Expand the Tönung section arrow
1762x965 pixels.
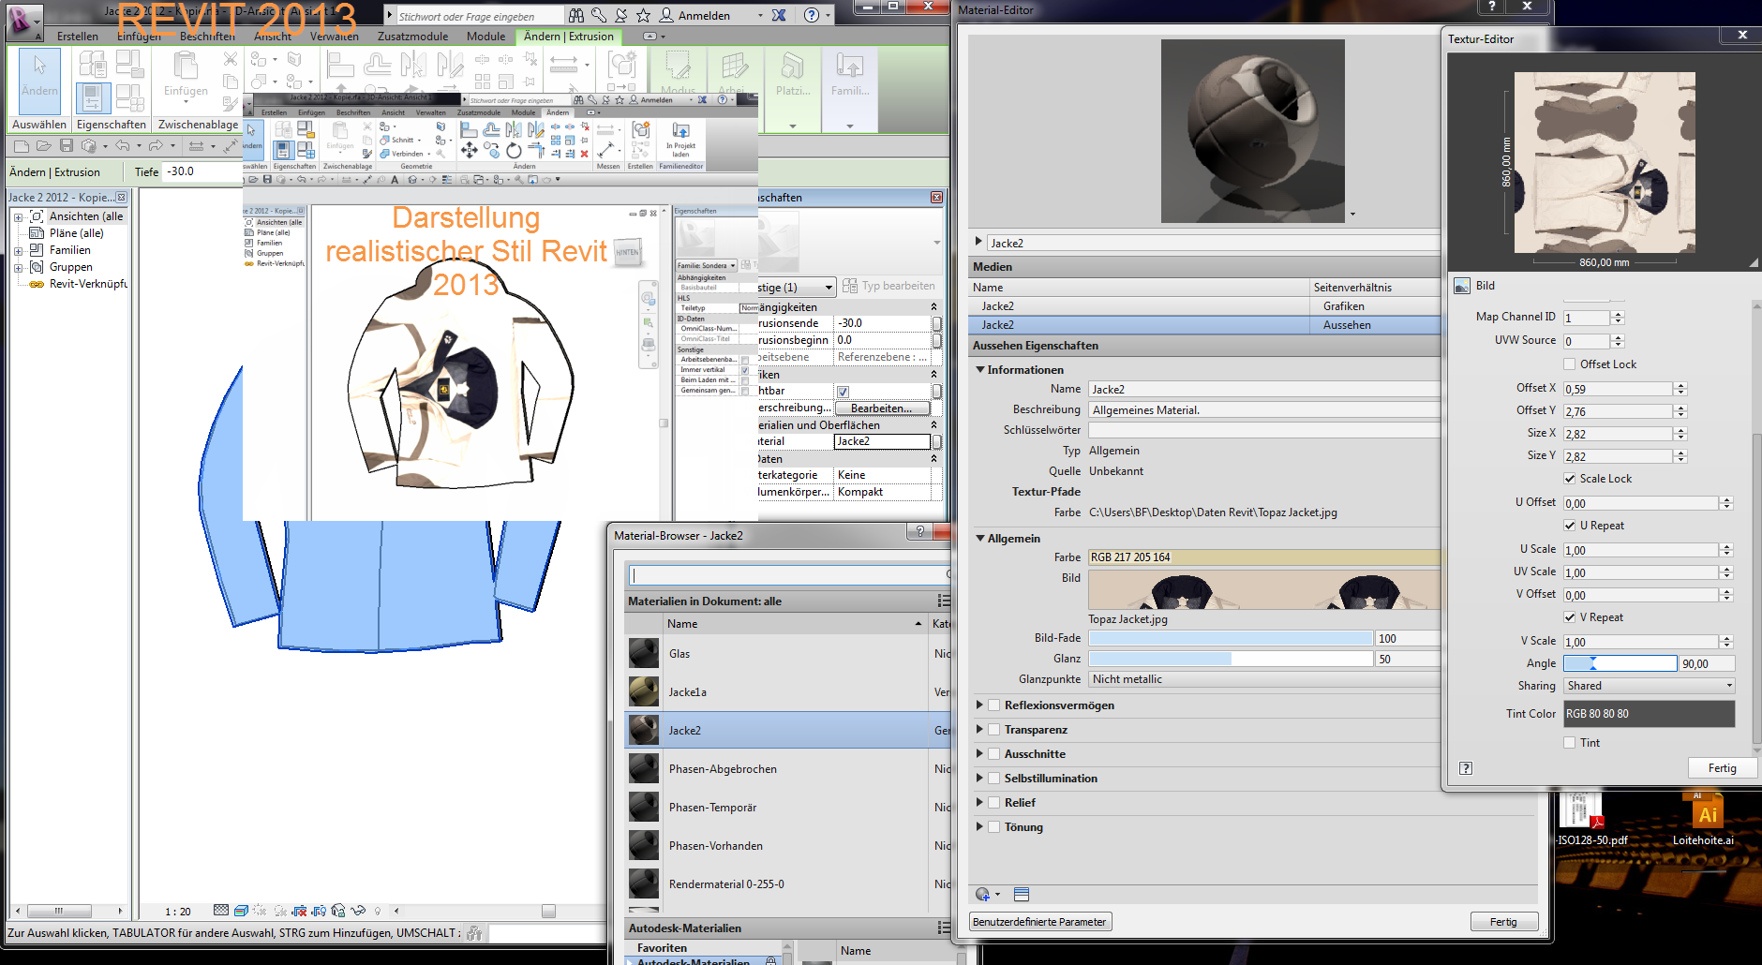979,827
